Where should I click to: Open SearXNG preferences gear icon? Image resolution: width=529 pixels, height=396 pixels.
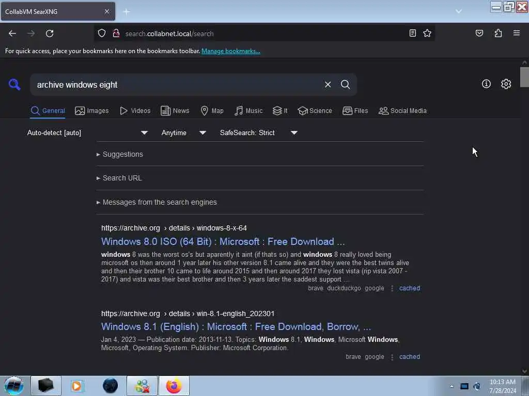coord(506,84)
